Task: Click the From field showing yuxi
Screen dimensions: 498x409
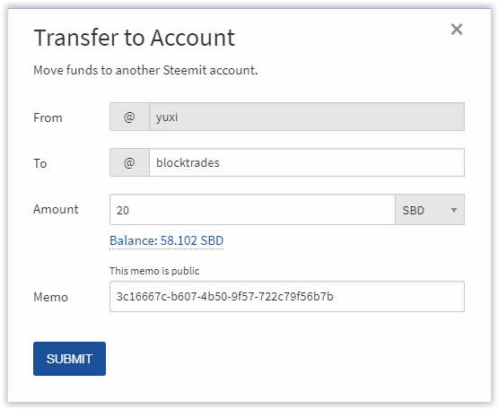Action: pos(307,117)
